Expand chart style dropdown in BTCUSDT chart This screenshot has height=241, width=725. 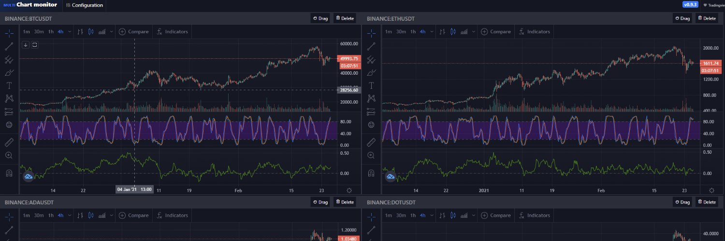tap(112, 32)
